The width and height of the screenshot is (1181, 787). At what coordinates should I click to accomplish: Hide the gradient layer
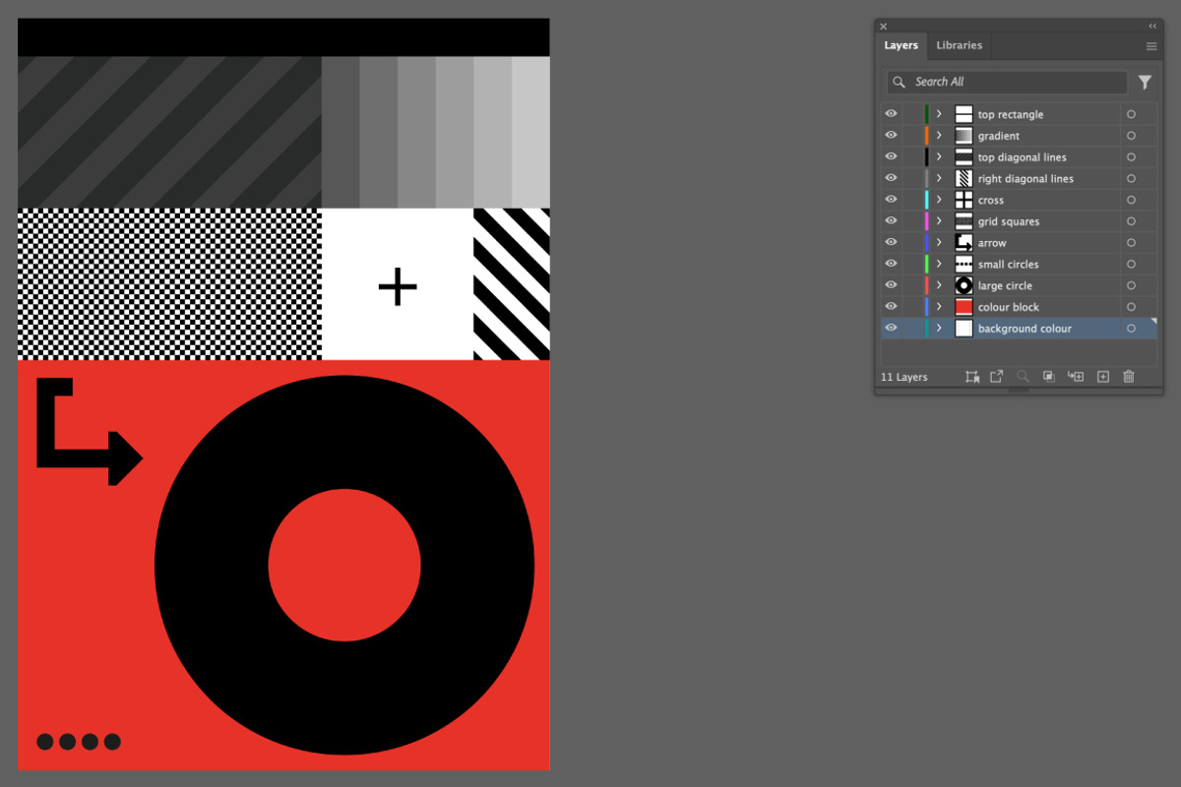[x=892, y=136]
